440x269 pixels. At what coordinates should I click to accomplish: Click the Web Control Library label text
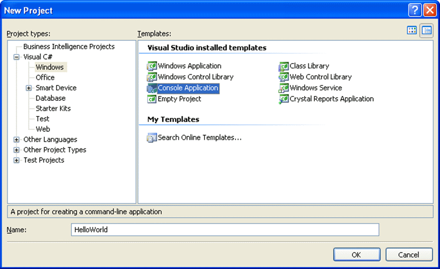(321, 77)
